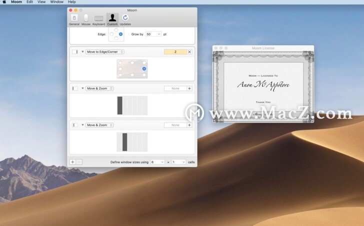Open the grid rows dropdown showing 1
The width and height of the screenshot is (364, 226).
179,162
